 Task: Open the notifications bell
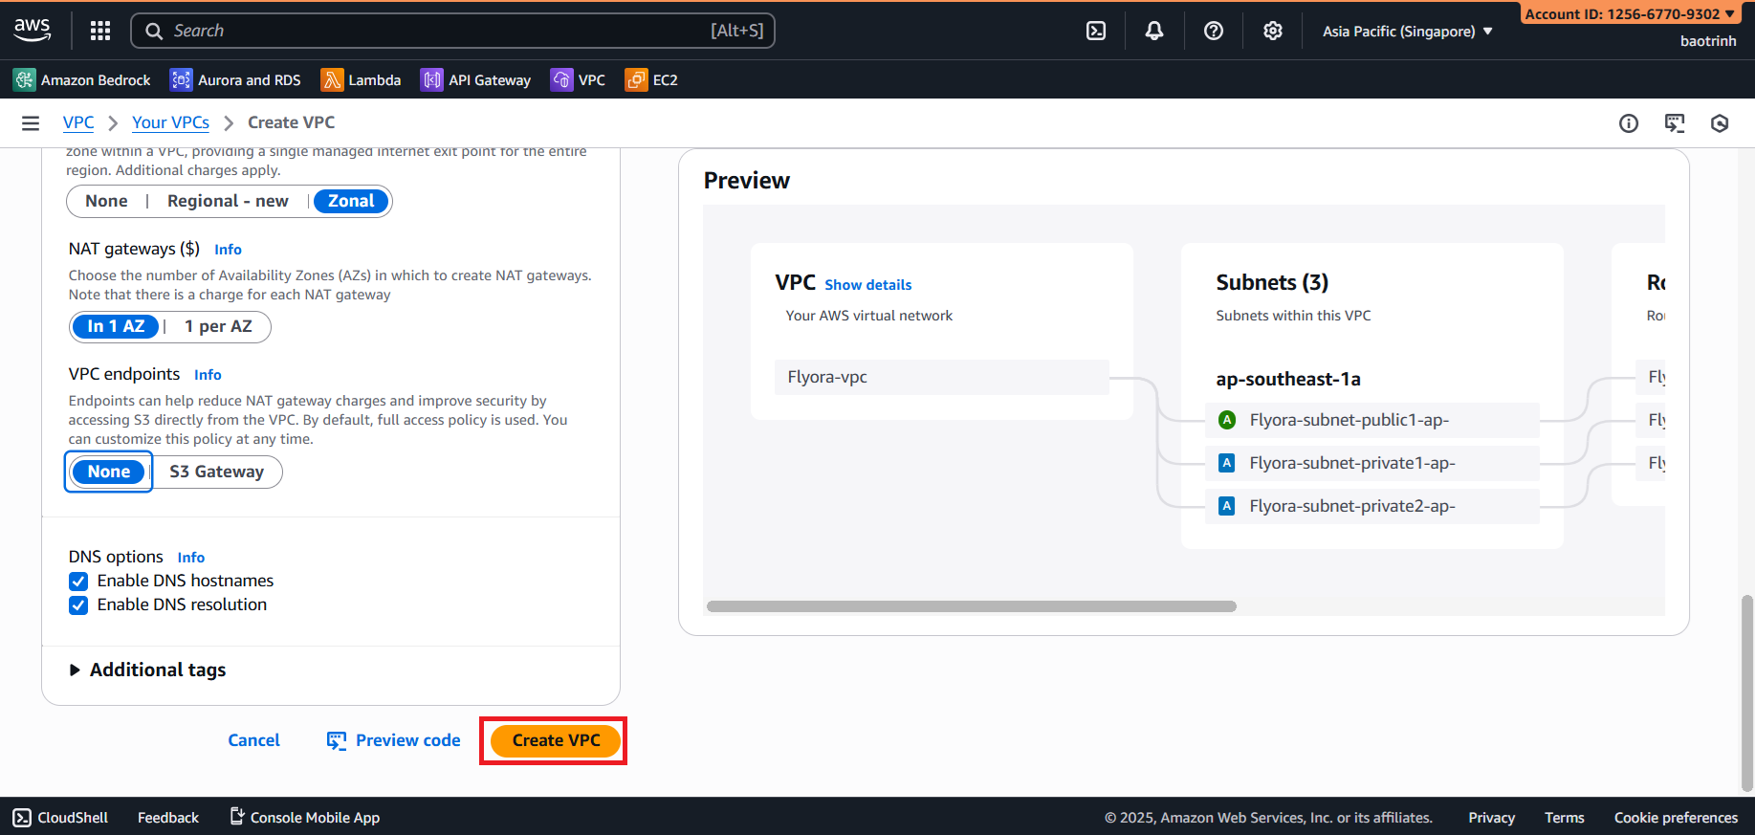pos(1154,31)
